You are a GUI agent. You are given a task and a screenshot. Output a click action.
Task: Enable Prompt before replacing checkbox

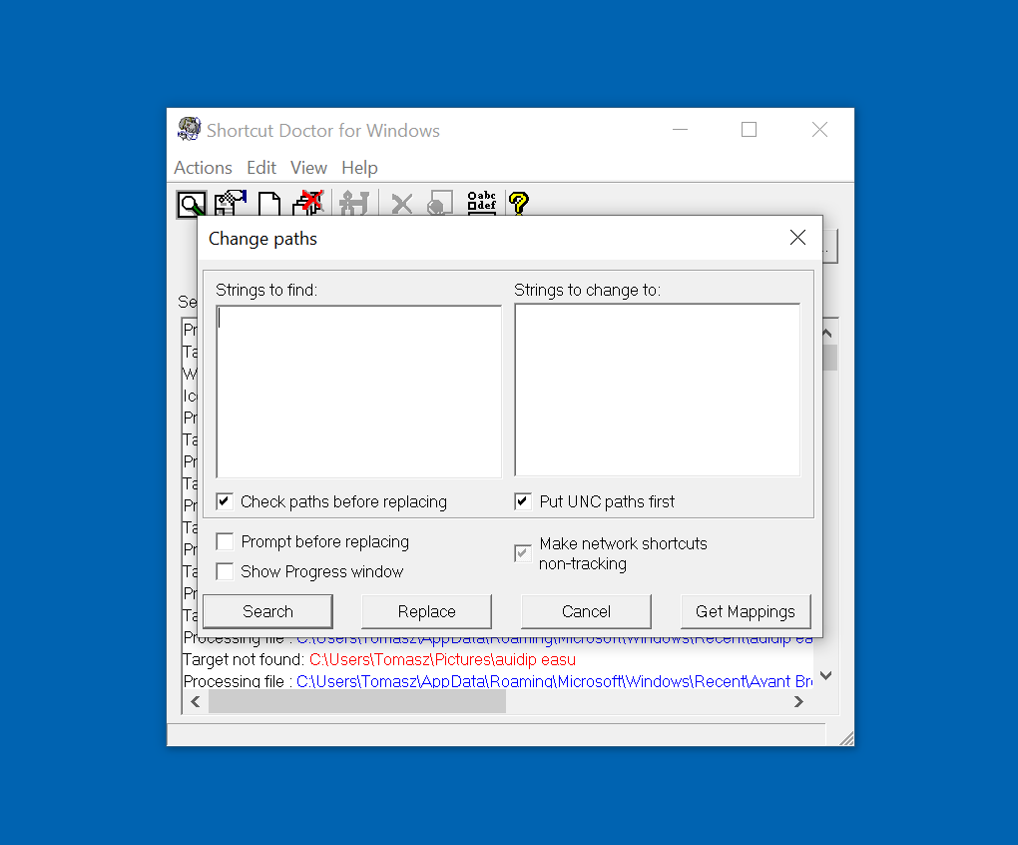(x=225, y=541)
